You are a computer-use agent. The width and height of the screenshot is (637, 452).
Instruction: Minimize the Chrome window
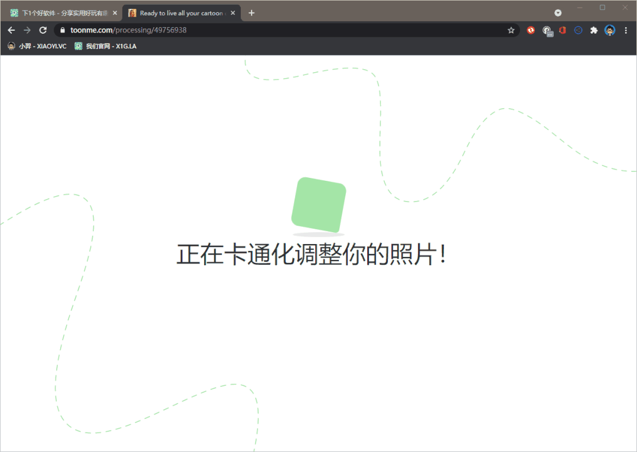(x=580, y=7)
